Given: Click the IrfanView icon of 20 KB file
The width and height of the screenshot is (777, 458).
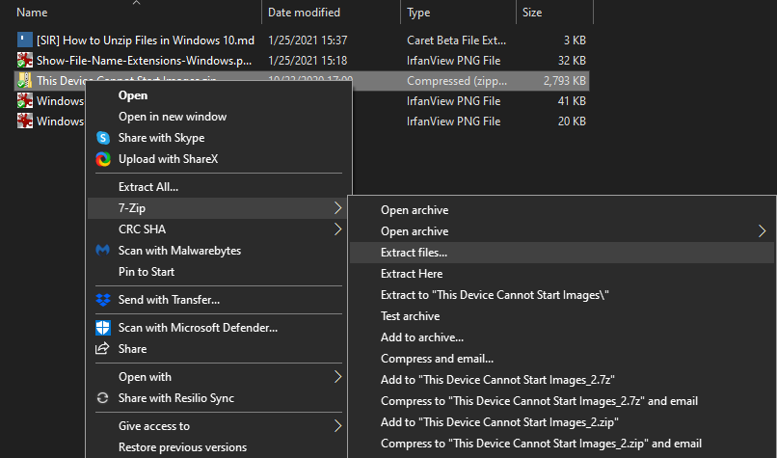Looking at the screenshot, I should tap(25, 121).
